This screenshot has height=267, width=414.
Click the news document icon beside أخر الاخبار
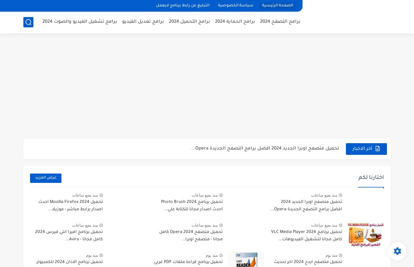[x=378, y=149]
